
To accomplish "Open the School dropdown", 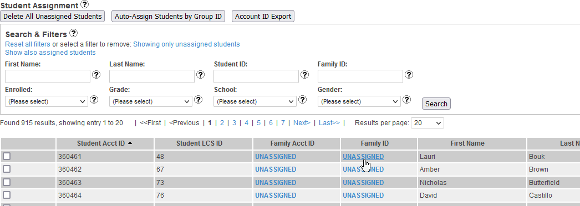I will [x=255, y=101].
